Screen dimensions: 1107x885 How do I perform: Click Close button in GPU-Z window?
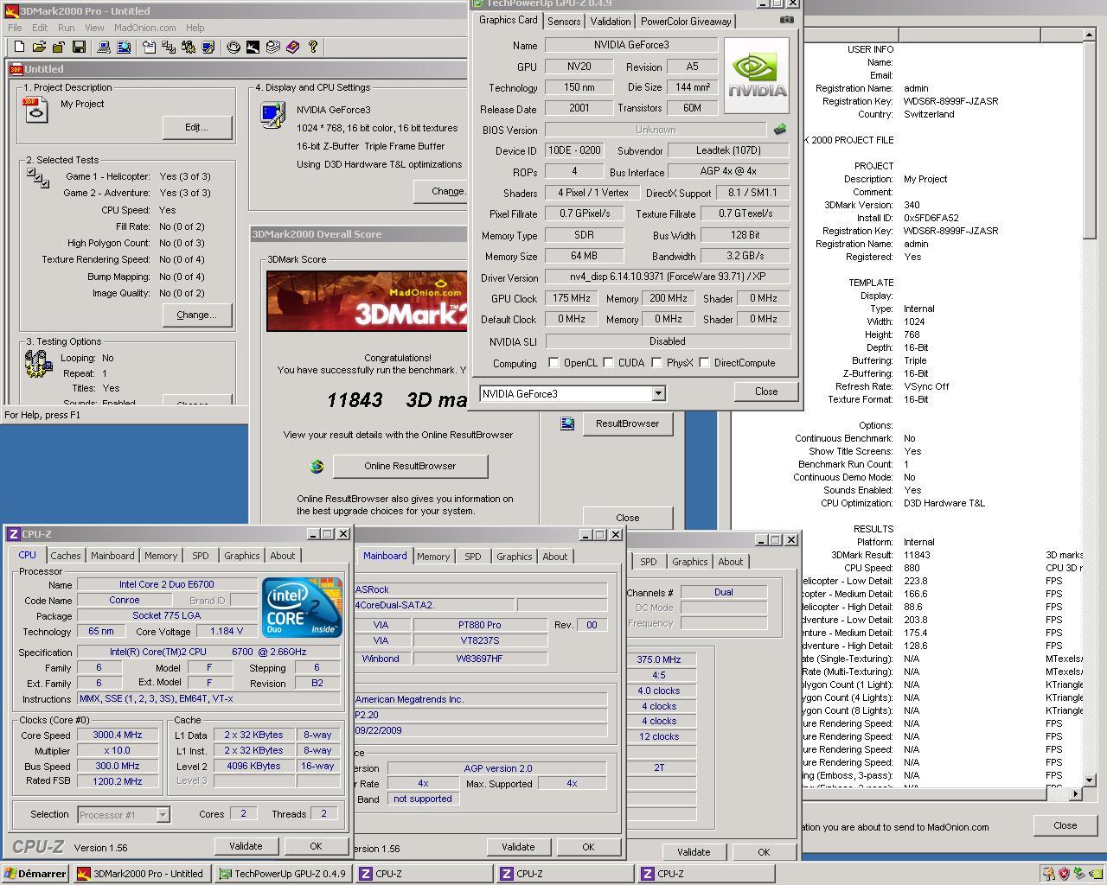[766, 392]
